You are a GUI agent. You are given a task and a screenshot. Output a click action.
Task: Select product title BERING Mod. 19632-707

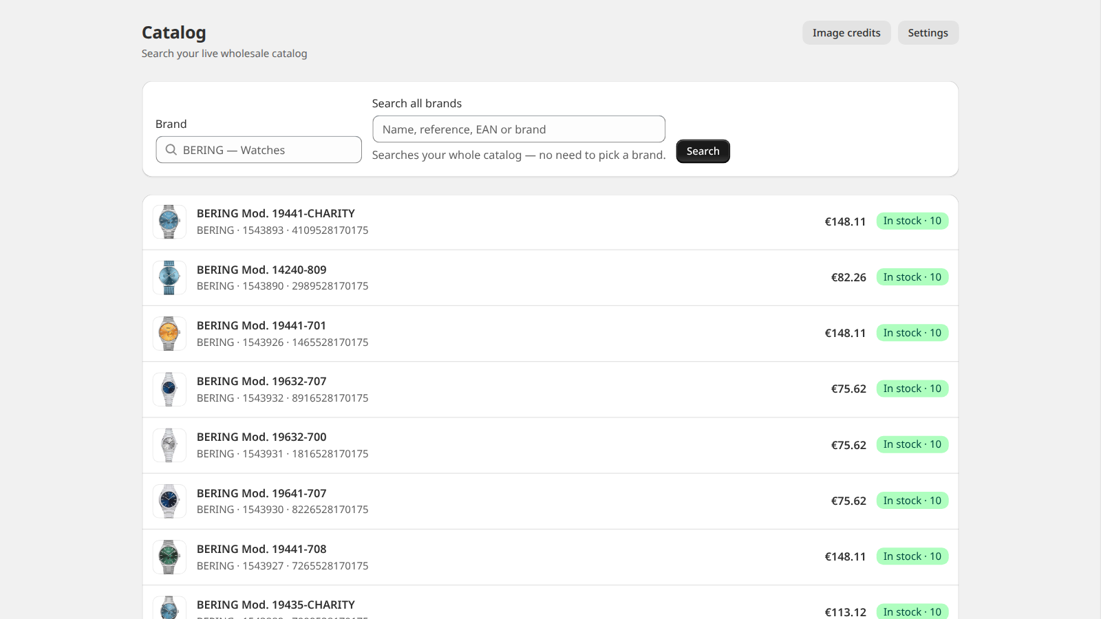click(x=261, y=382)
